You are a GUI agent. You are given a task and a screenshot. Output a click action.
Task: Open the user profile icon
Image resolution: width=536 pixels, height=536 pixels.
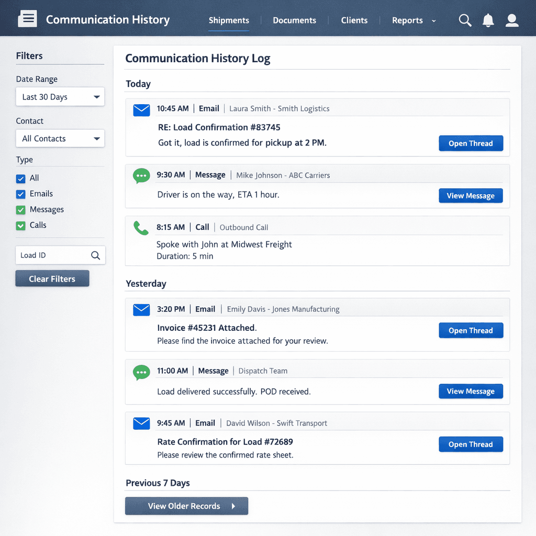(x=512, y=20)
